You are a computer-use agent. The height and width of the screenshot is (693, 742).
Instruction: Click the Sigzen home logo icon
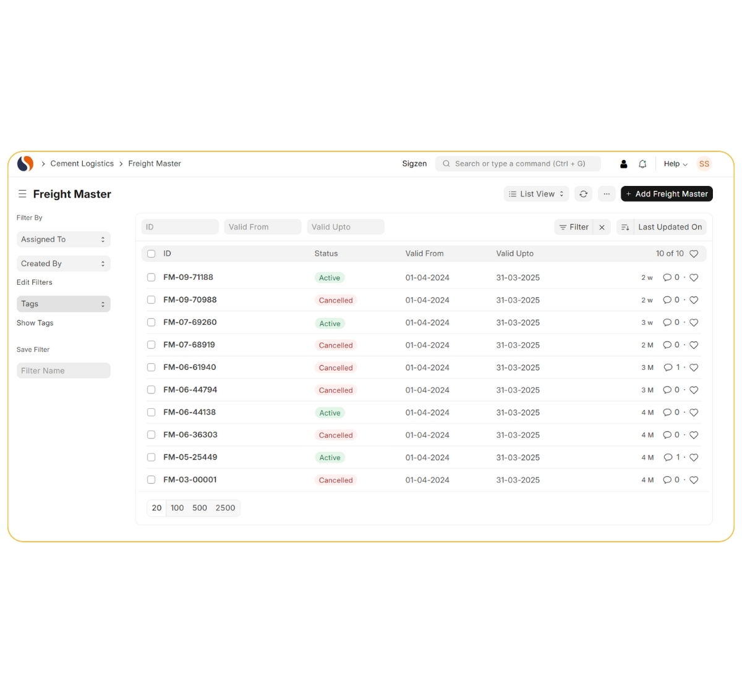pos(25,164)
